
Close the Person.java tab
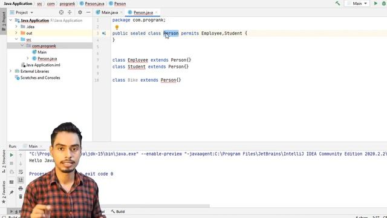pyautogui.click(x=156, y=12)
